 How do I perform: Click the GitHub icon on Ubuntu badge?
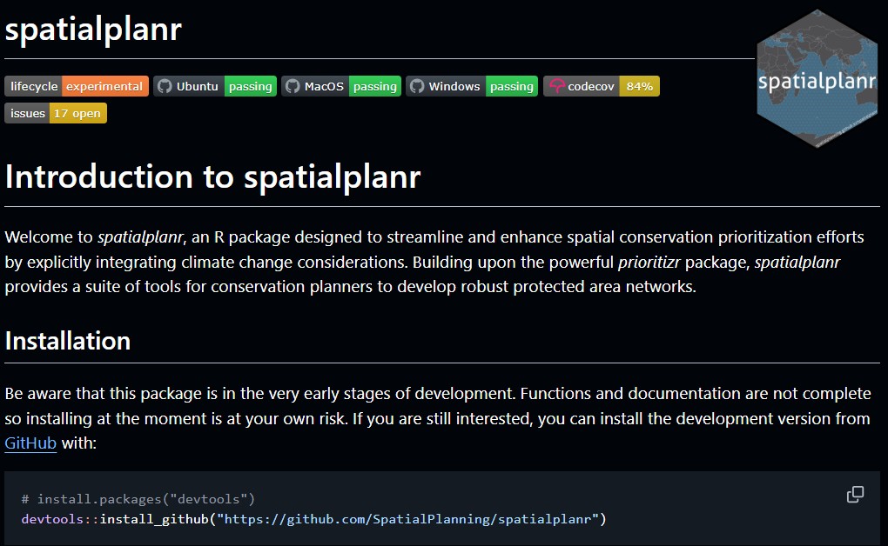(x=164, y=86)
